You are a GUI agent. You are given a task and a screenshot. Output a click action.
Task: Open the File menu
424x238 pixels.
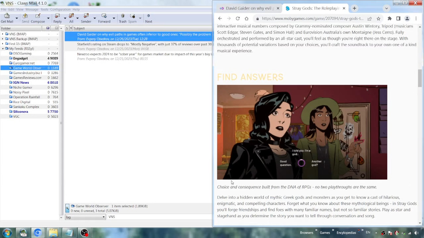pos(4,9)
